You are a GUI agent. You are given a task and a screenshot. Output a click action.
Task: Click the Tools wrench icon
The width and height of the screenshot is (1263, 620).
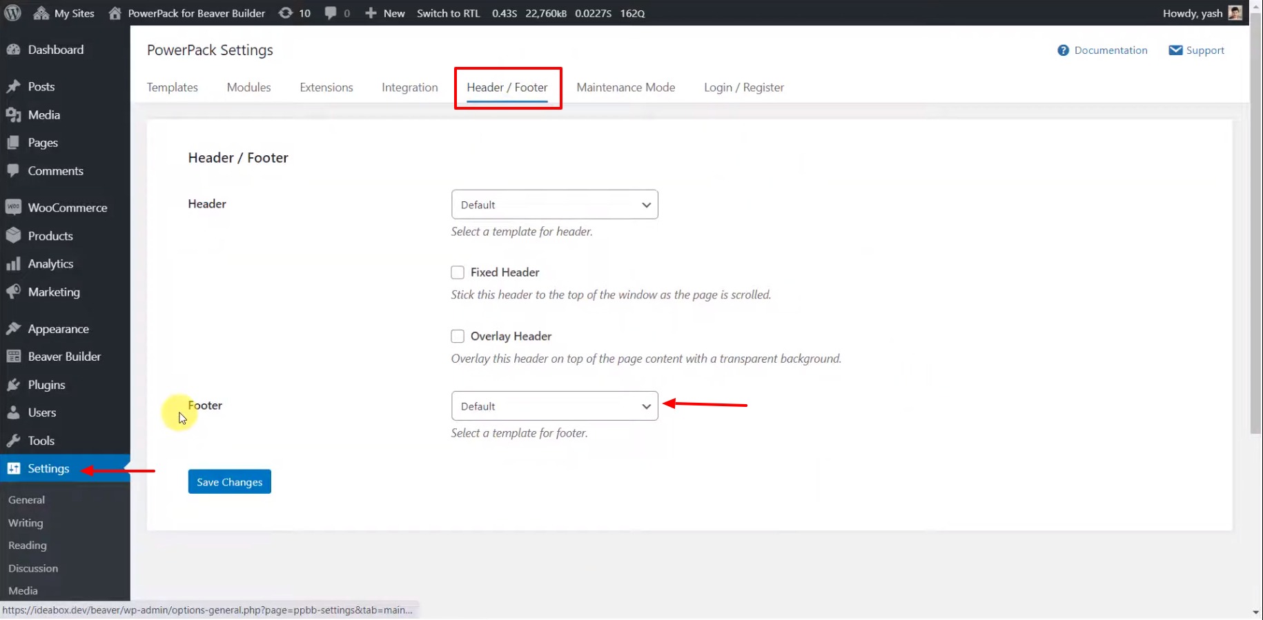pyautogui.click(x=13, y=441)
